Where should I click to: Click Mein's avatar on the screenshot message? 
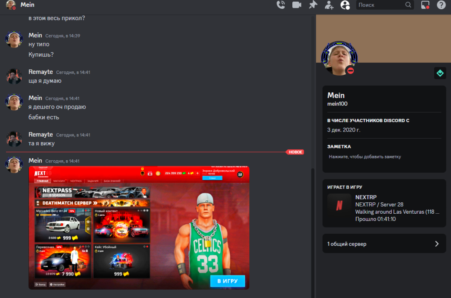[x=14, y=165]
